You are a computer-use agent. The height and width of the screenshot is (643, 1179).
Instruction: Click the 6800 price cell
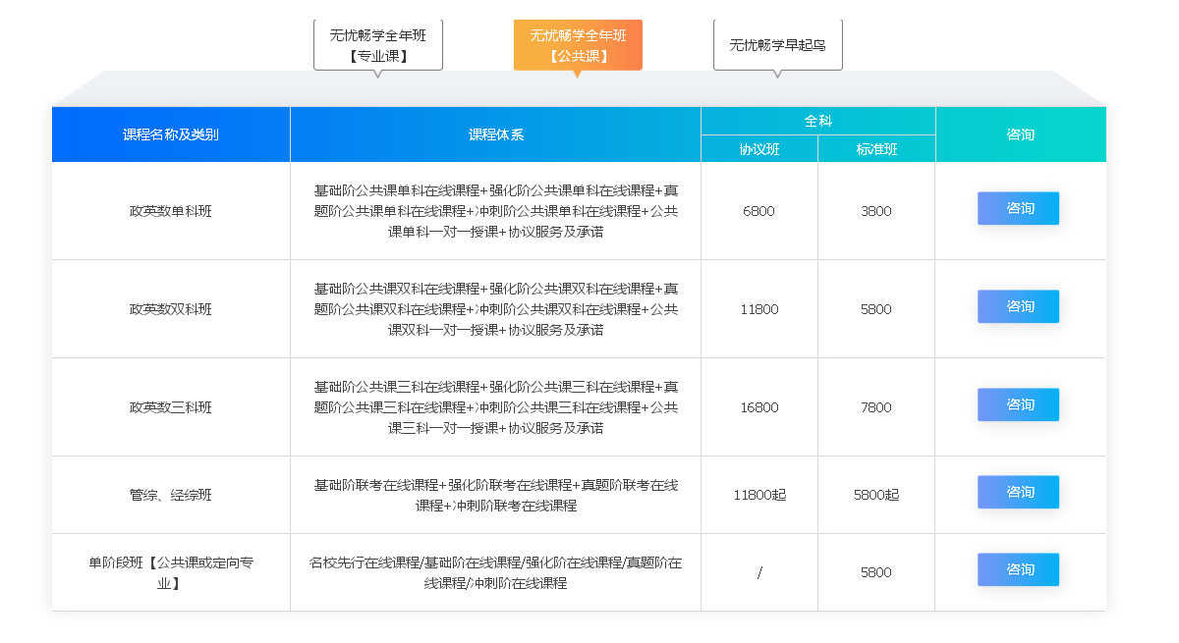pyautogui.click(x=758, y=210)
